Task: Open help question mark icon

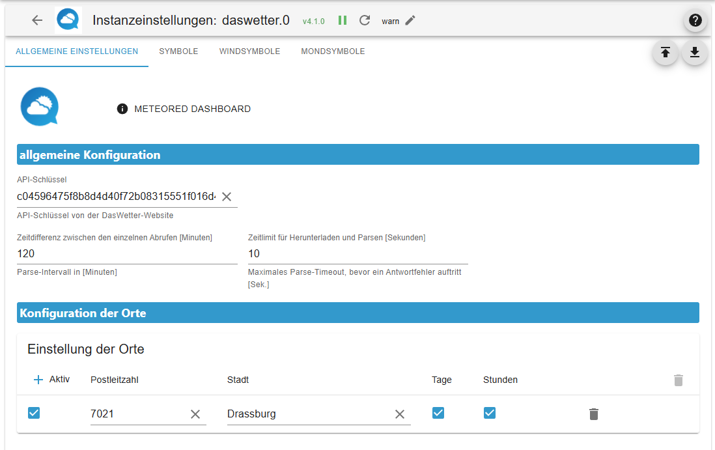Action: click(695, 20)
